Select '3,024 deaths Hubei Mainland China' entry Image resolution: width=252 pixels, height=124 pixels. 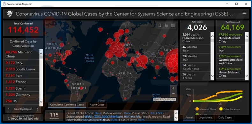pos(195,38)
